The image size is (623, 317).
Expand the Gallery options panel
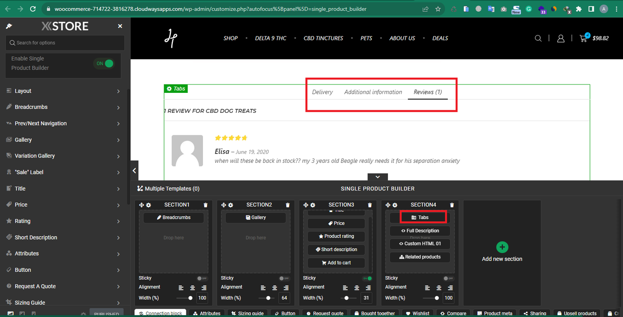(x=63, y=140)
